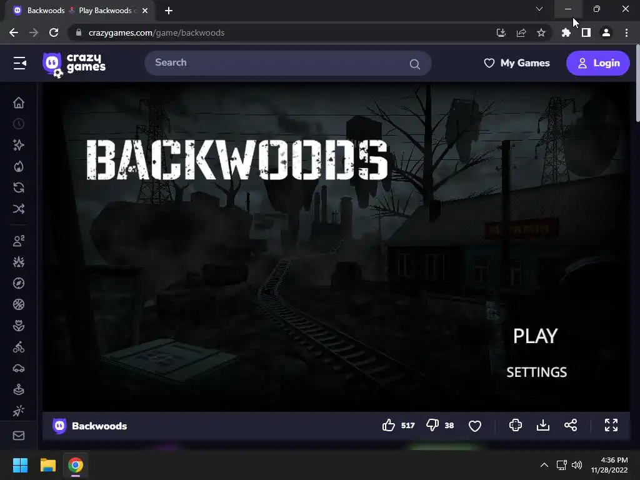The image size is (640, 480).
Task: Close the Backwoods browser tab
Action: (x=145, y=11)
